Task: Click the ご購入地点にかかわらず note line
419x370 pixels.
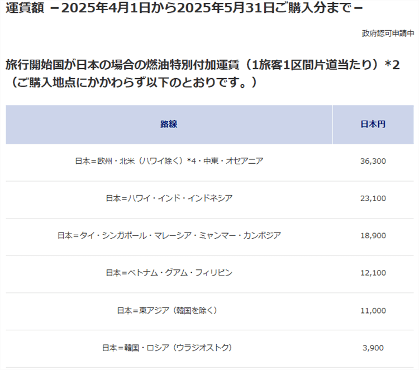Action: (x=133, y=83)
